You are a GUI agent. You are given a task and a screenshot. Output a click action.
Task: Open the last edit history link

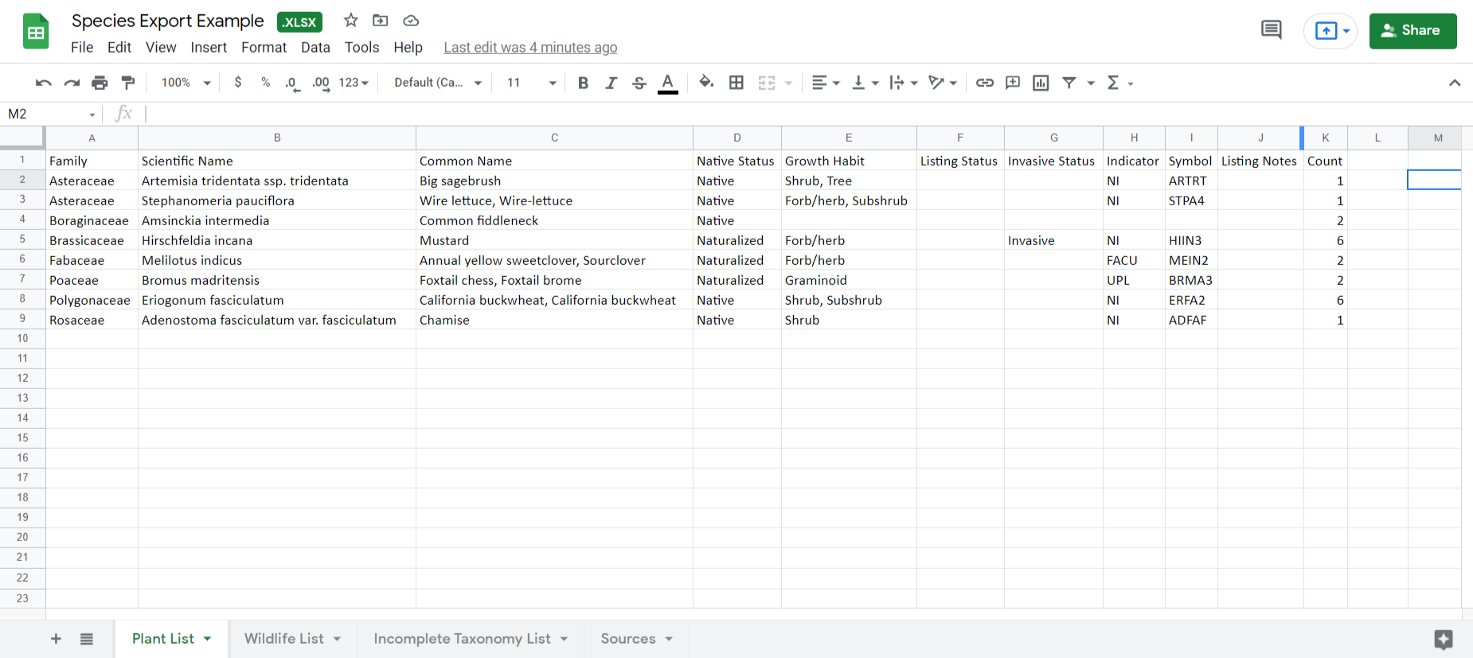530,48
